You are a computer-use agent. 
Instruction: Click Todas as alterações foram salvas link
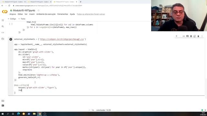pyautogui.click(x=91, y=14)
